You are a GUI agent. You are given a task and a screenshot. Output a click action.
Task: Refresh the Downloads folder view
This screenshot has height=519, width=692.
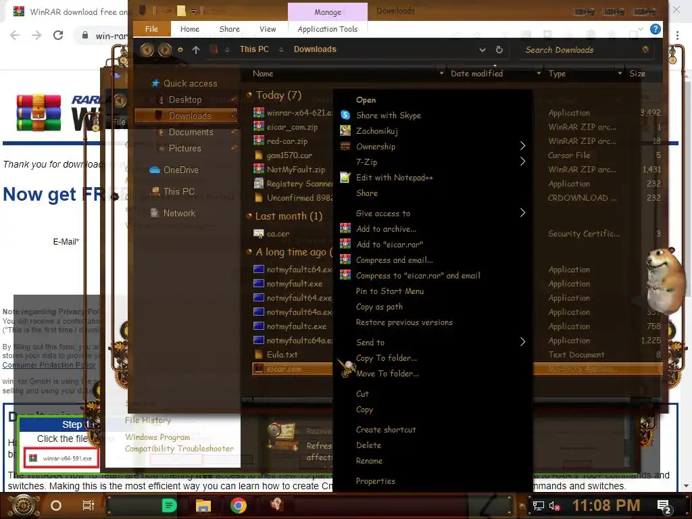point(499,50)
